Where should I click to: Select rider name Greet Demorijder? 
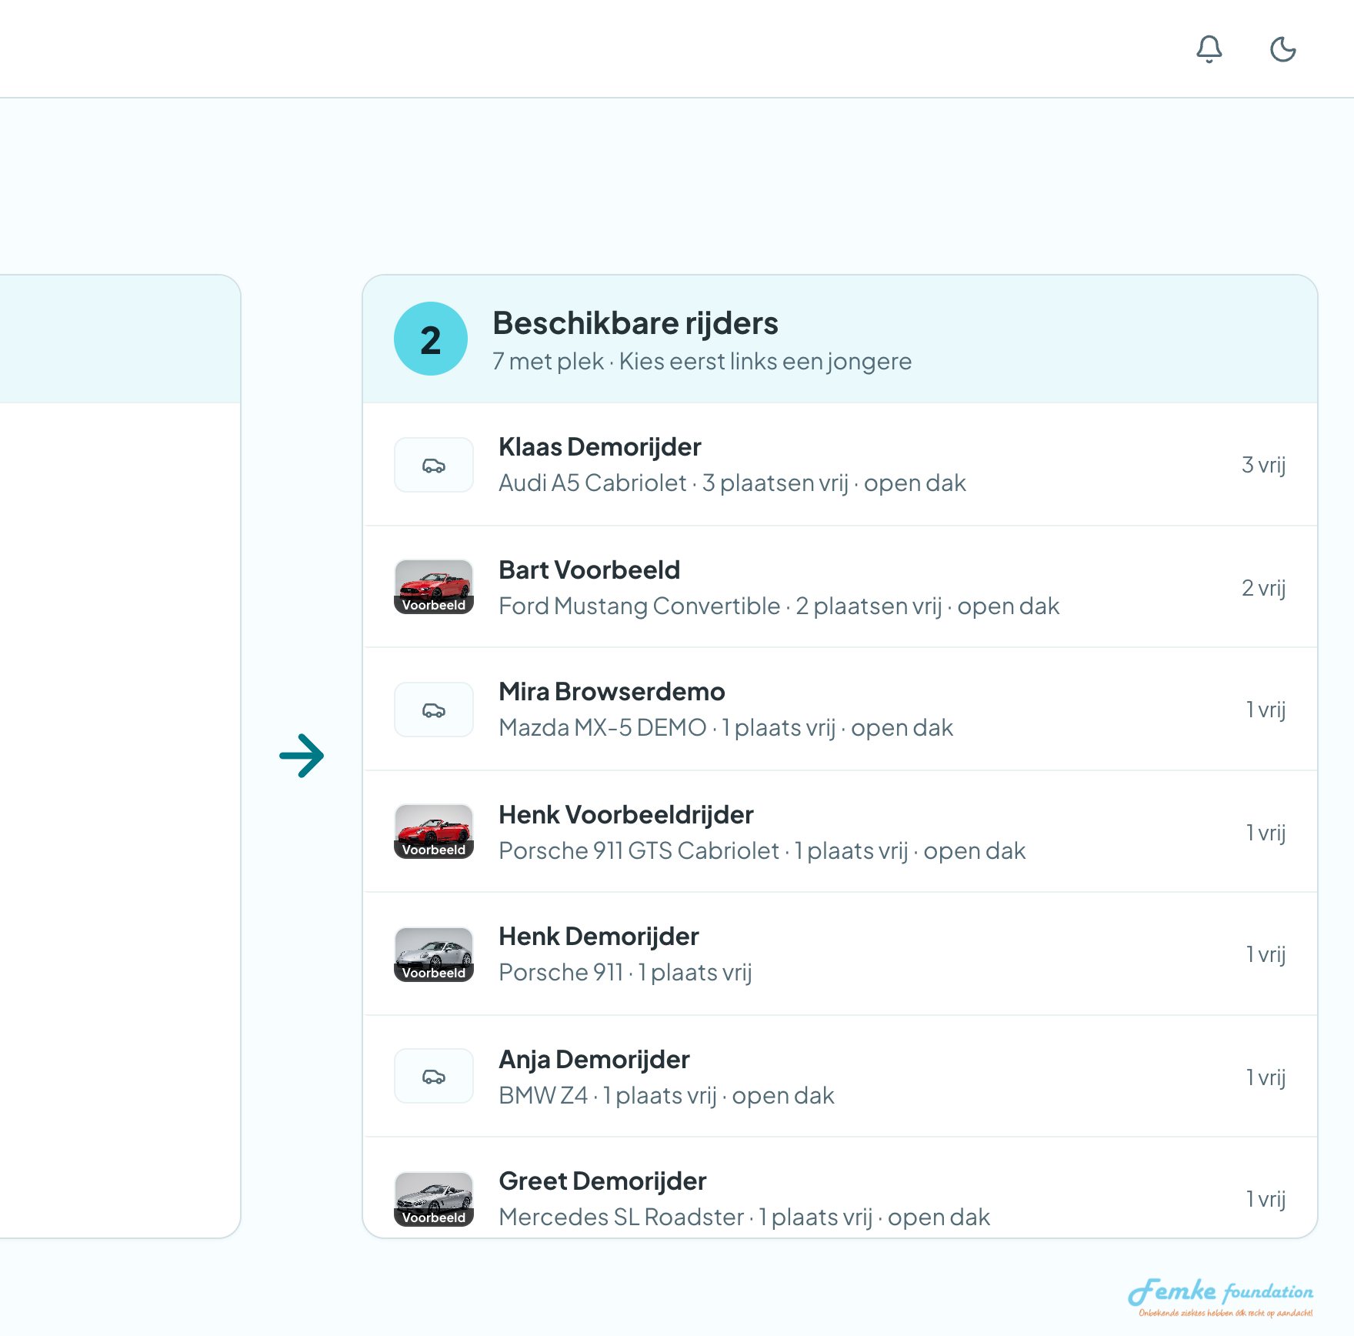tap(602, 1181)
